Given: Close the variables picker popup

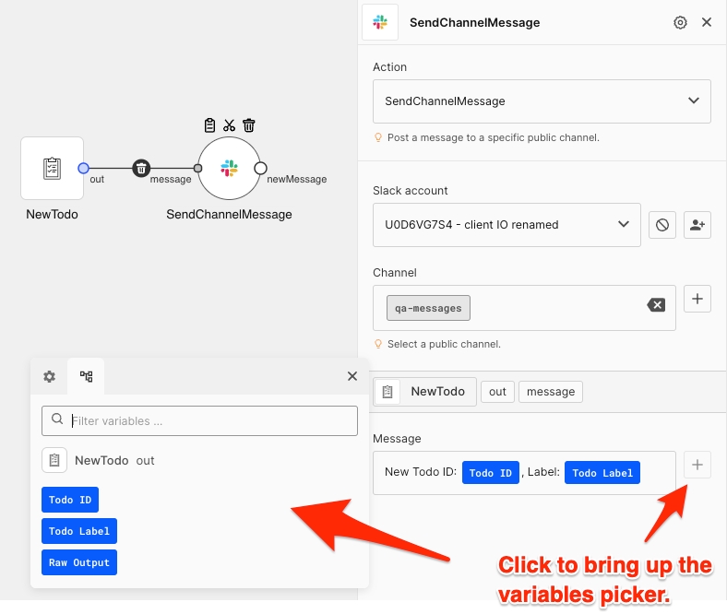Looking at the screenshot, I should (352, 376).
